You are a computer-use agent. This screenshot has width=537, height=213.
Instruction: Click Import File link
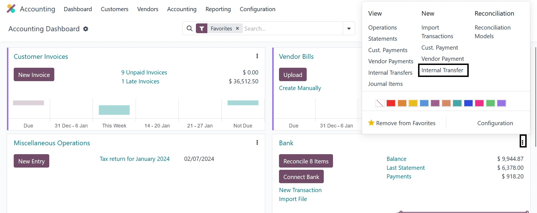point(293,199)
